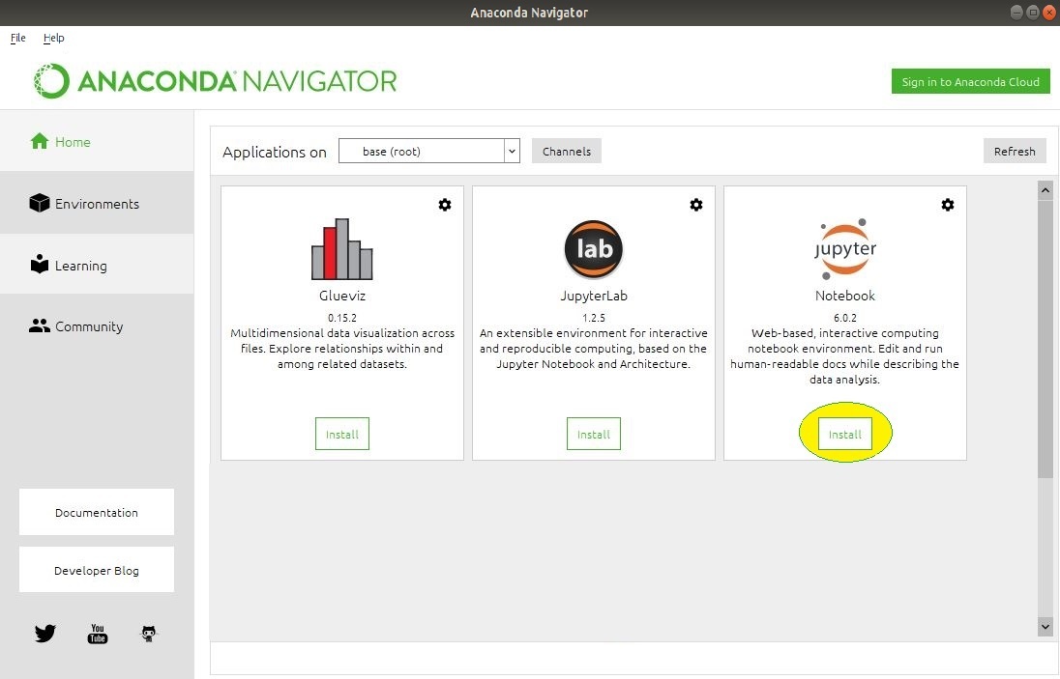This screenshot has width=1060, height=679.
Task: Click the scrollbar up arrow
Action: [x=1045, y=189]
